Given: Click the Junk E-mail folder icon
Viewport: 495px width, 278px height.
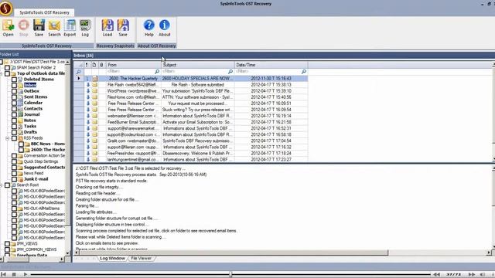Looking at the screenshot, I should (21, 179).
